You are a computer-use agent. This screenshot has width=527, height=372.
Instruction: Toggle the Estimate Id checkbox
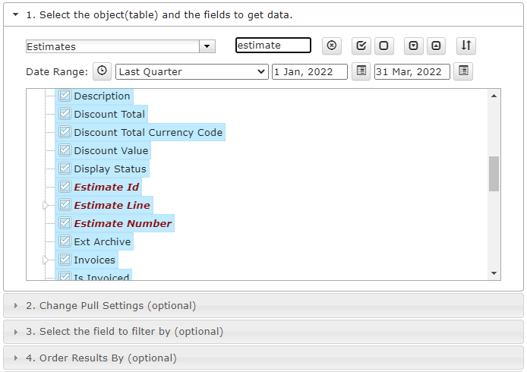coord(65,187)
